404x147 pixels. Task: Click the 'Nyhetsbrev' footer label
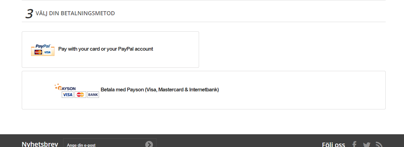(40, 144)
